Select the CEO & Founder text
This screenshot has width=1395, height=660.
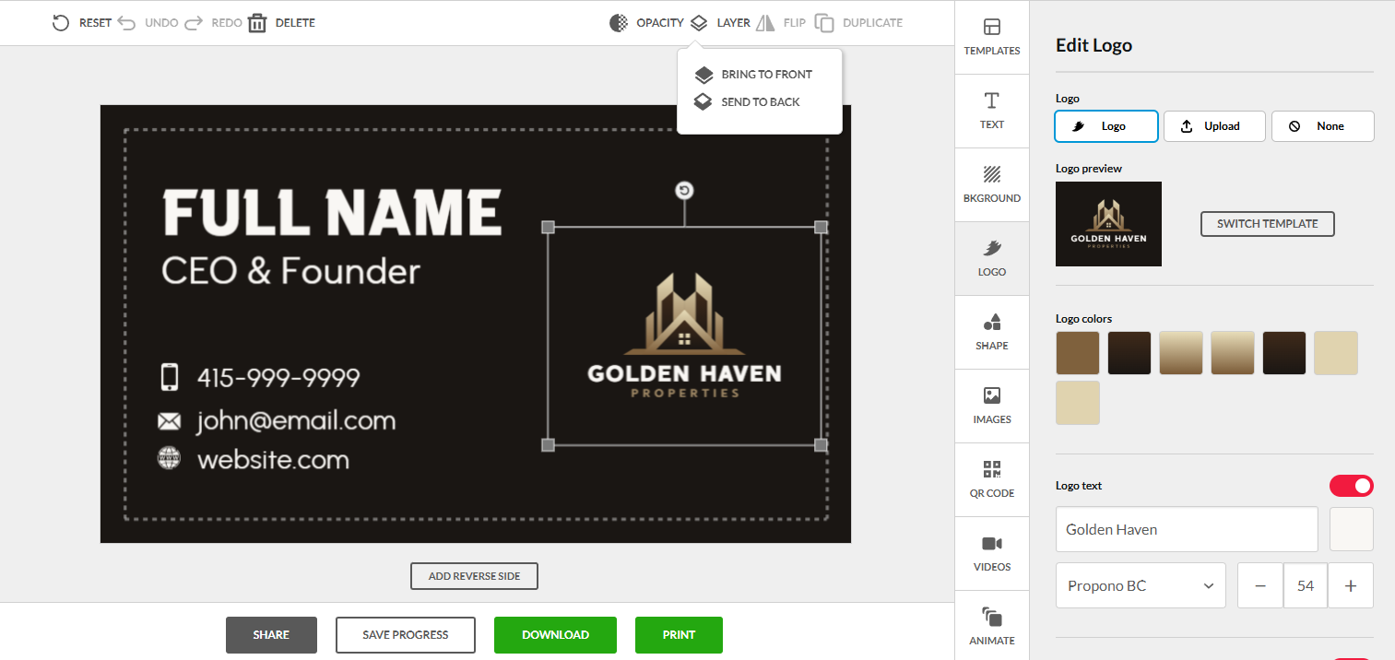(290, 271)
